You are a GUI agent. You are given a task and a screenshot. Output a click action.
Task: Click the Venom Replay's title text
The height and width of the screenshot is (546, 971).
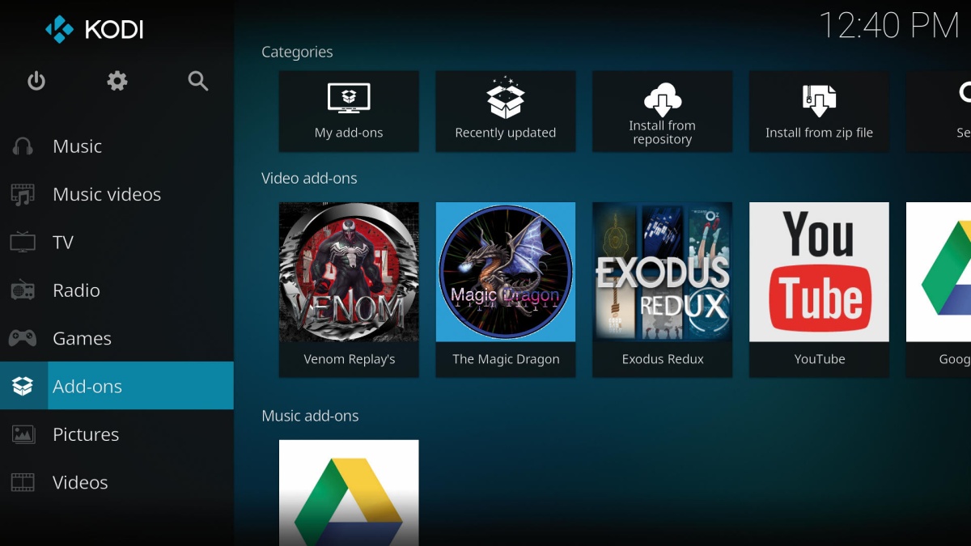click(349, 359)
